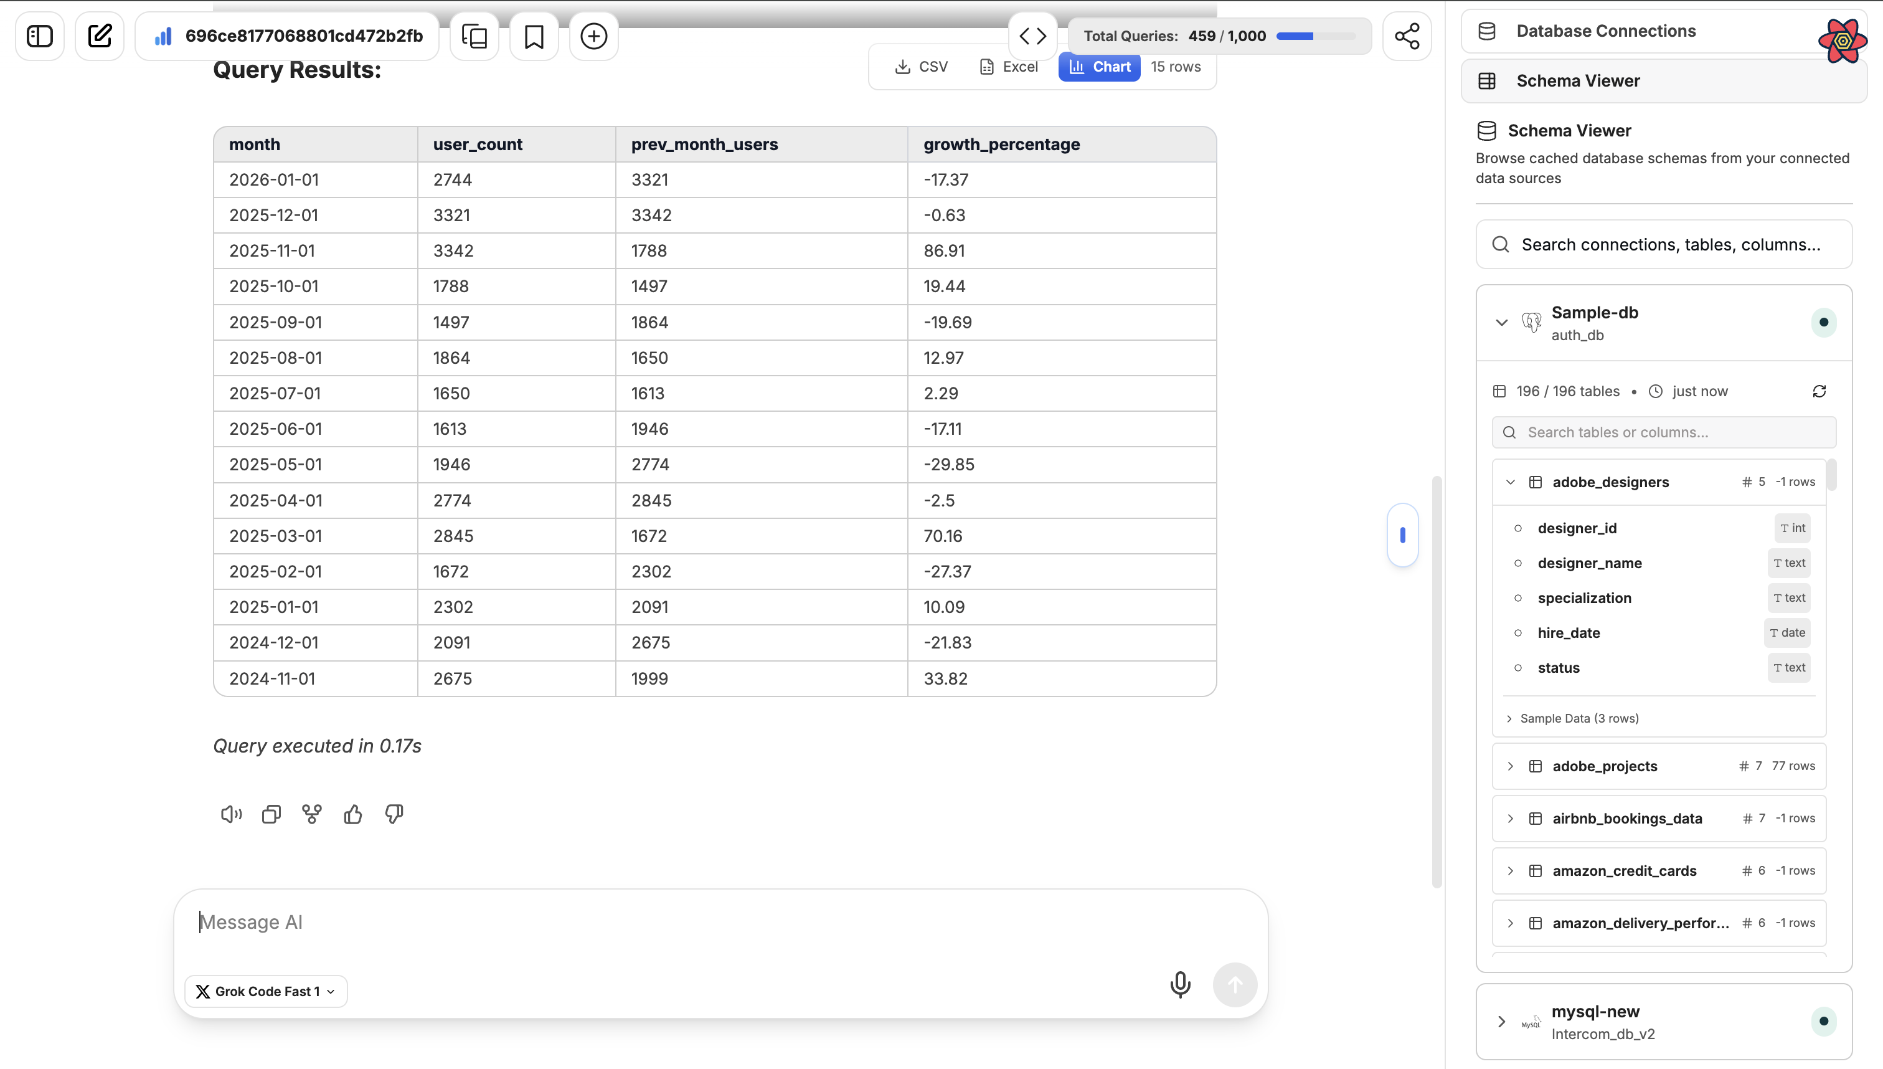1883x1069 pixels.
Task: Branch the conversation using fork icon
Action: click(x=312, y=814)
